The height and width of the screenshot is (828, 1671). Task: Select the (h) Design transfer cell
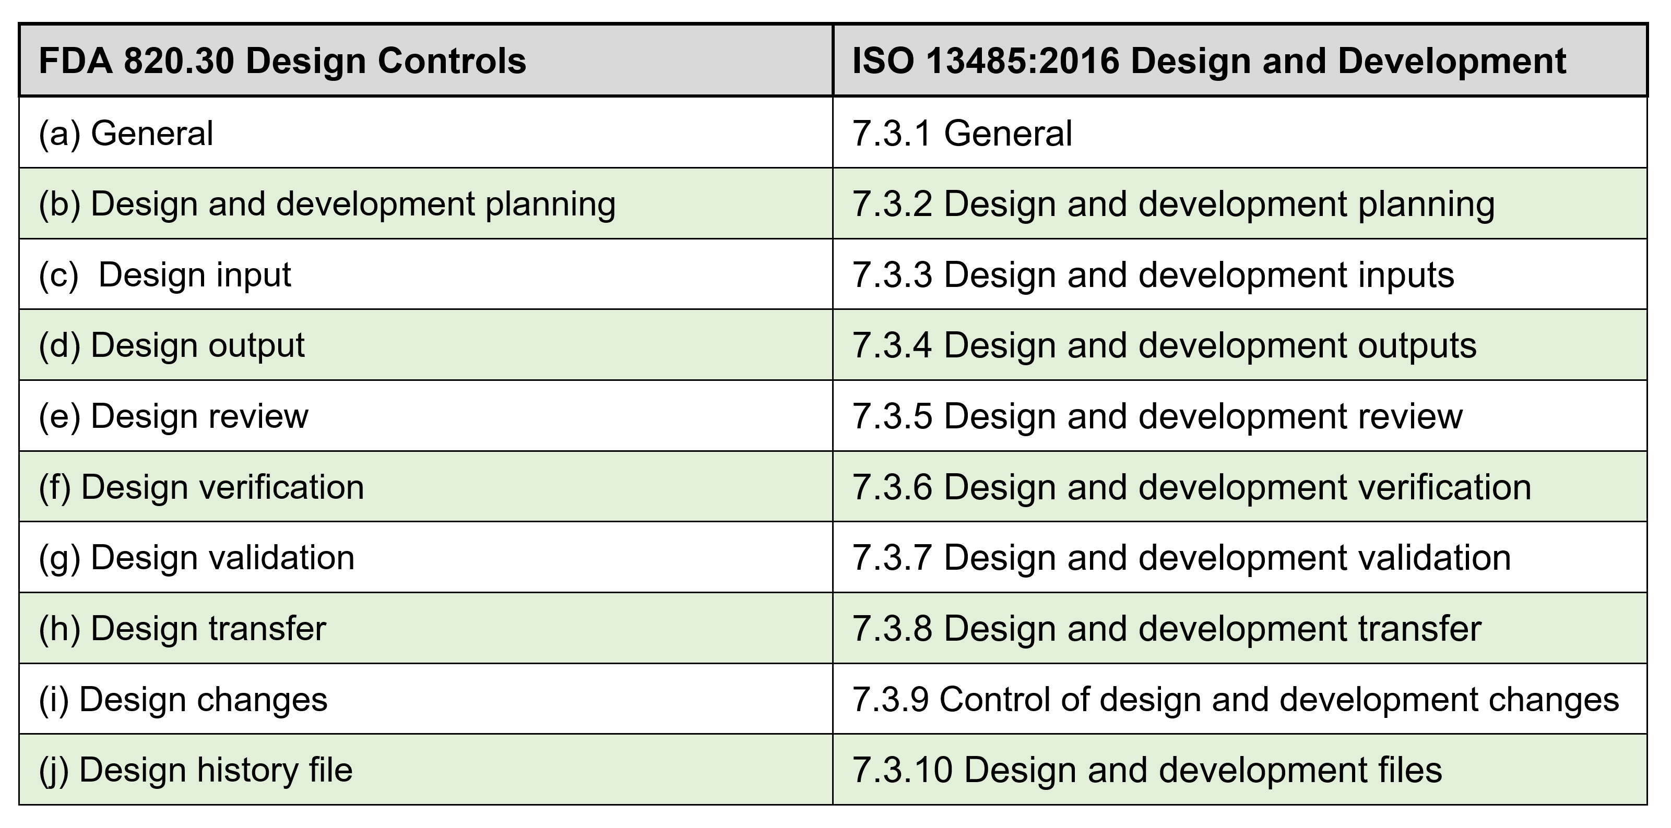[182, 628]
